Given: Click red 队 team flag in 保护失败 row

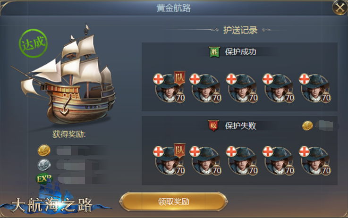Looking at the screenshot, I should [x=179, y=150].
